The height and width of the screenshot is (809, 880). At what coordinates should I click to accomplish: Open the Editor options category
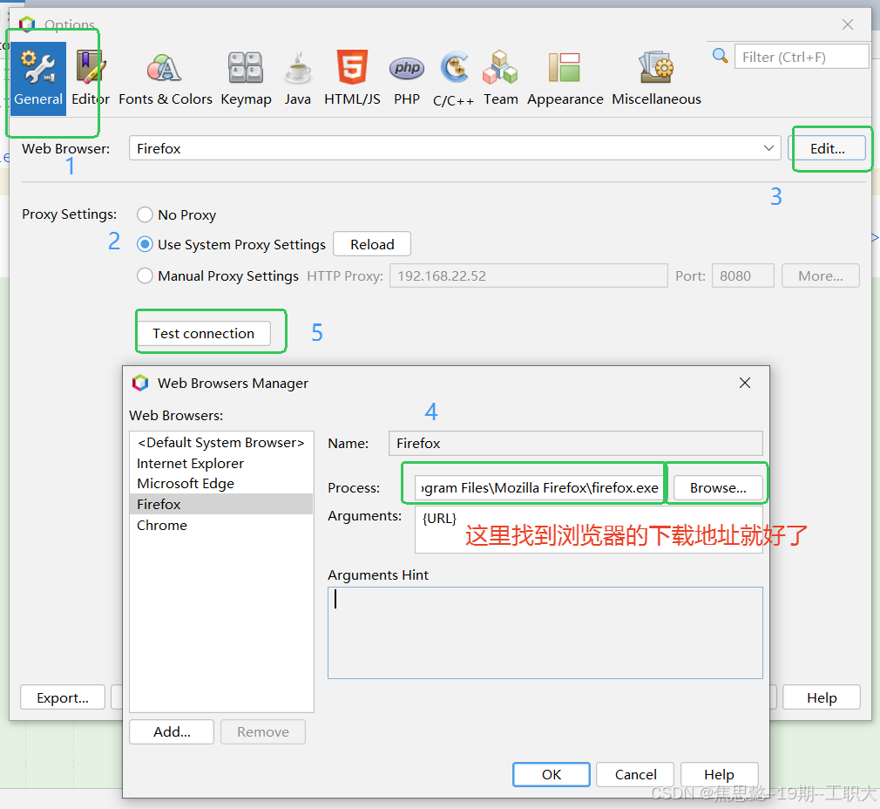tap(91, 78)
